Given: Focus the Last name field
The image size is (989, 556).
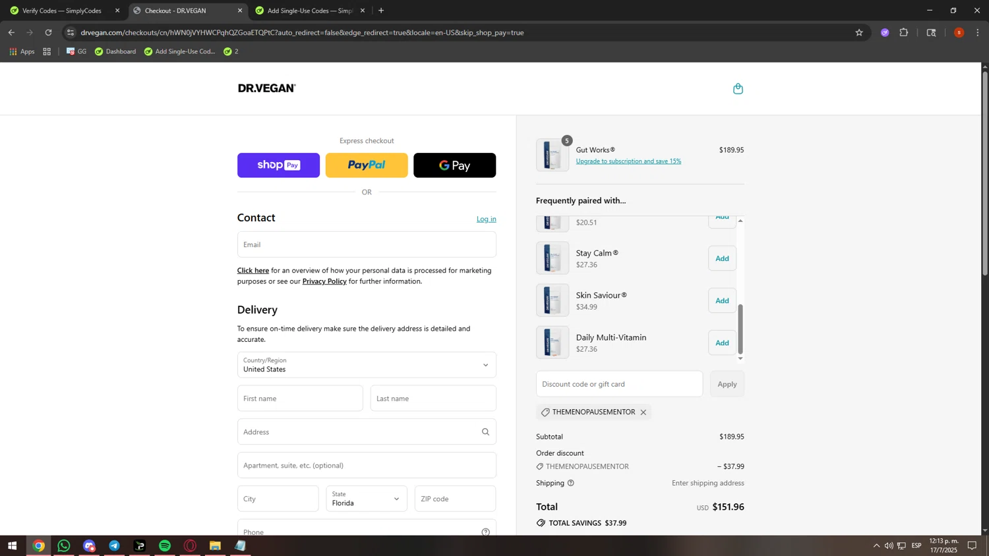Looking at the screenshot, I should coord(433,399).
